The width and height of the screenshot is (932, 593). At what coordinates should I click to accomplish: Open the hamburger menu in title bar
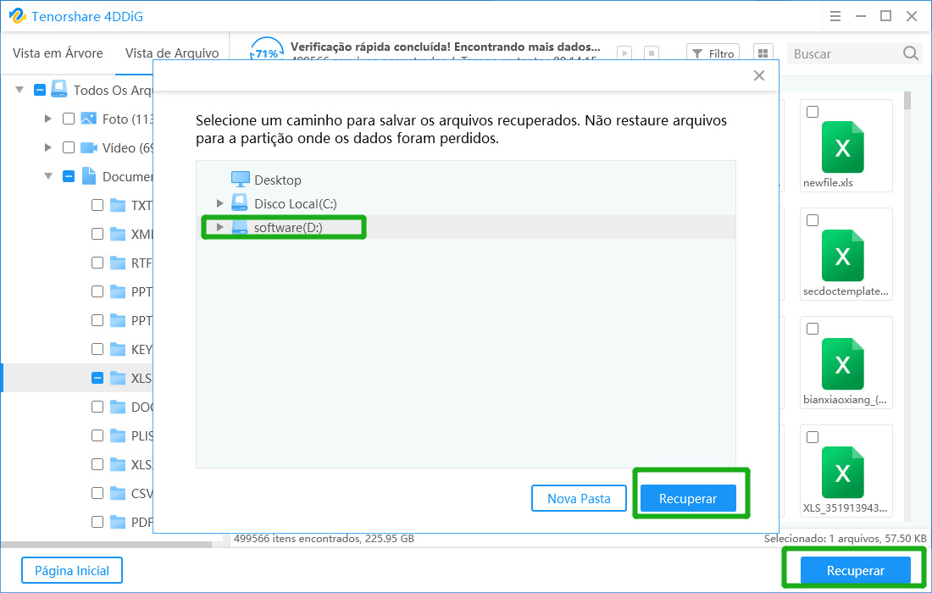835,16
